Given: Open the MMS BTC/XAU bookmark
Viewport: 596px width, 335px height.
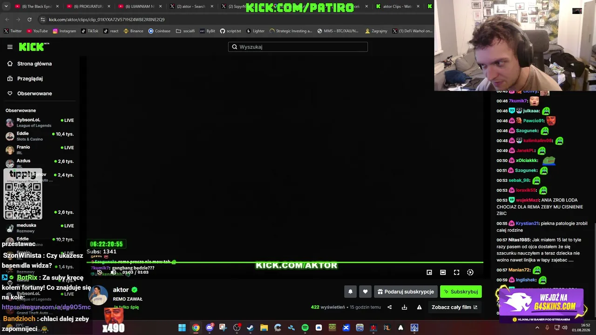Looking at the screenshot, I should tap(338, 31).
